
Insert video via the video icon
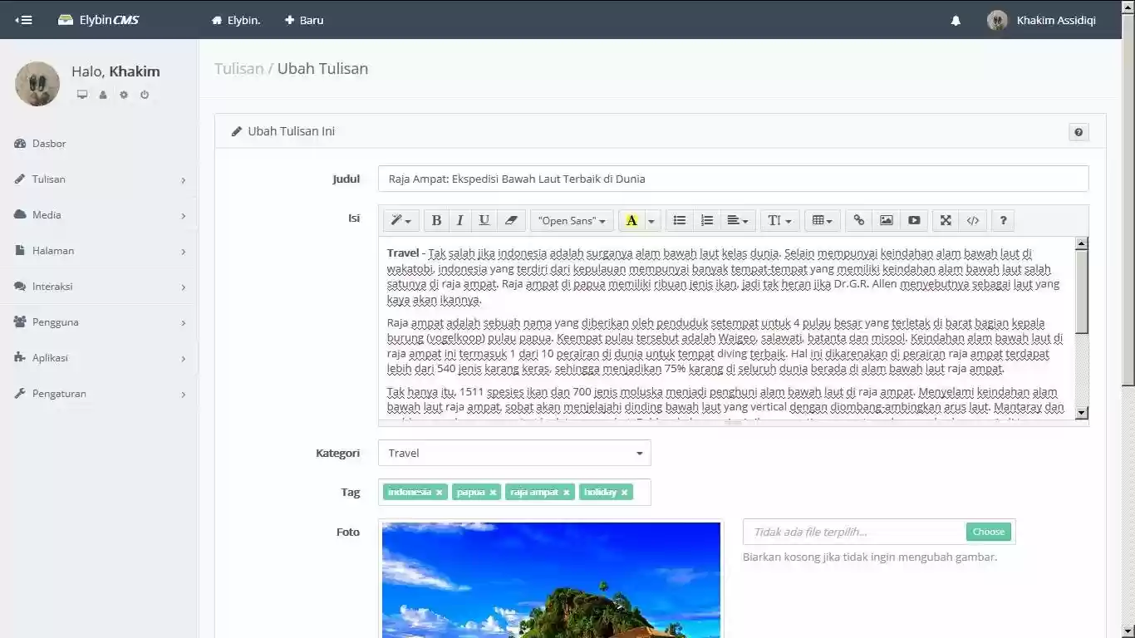click(x=914, y=220)
